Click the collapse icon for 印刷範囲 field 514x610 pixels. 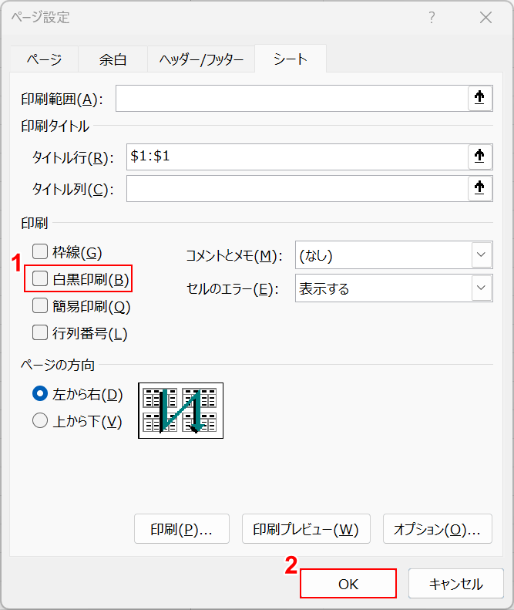click(x=479, y=98)
